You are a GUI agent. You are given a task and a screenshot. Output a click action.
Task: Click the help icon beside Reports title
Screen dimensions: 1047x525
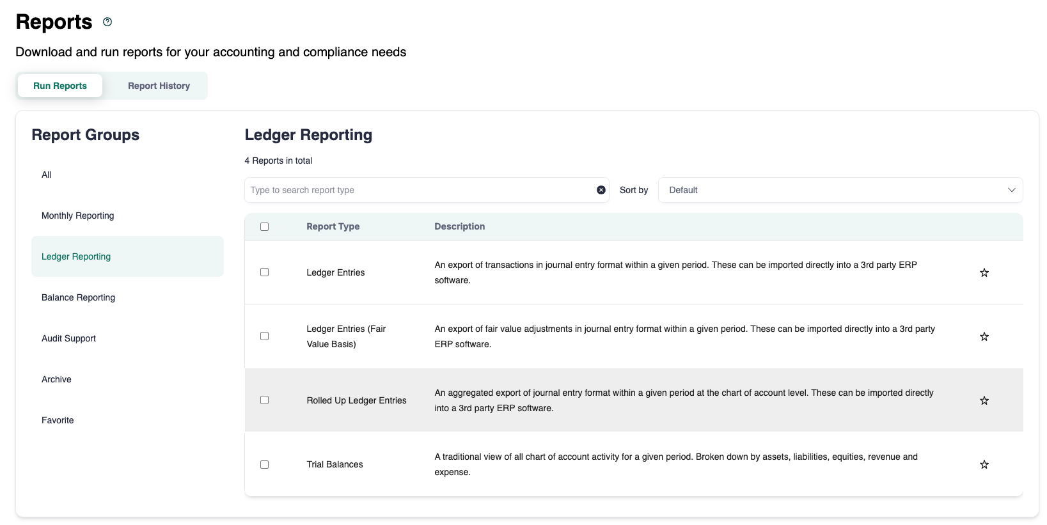click(107, 22)
